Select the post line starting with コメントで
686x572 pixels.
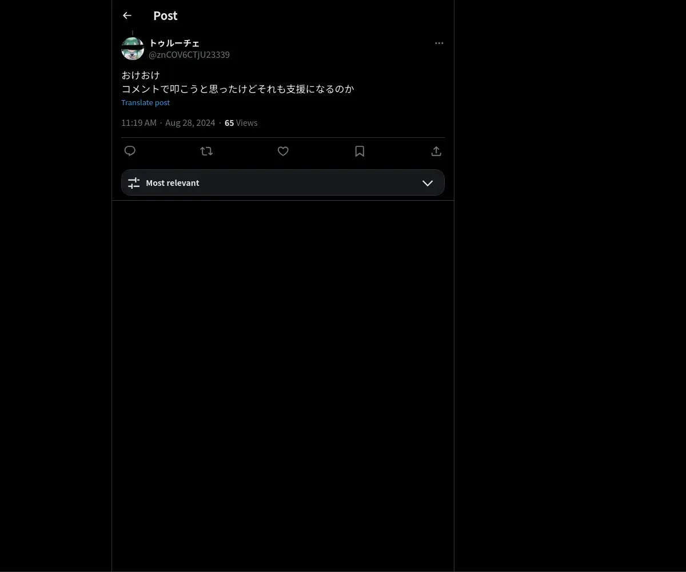[x=238, y=89]
